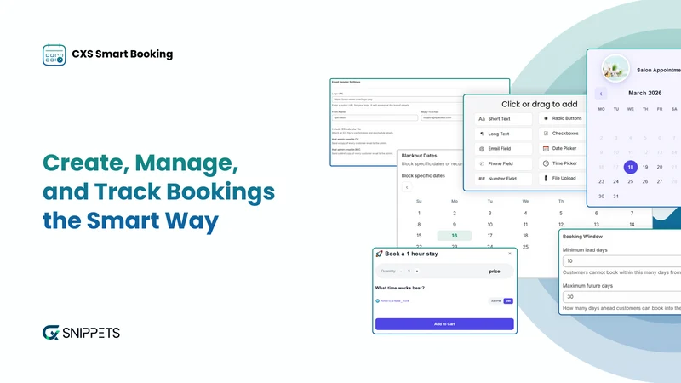
Task: Click the Add admin email in CC option
Action: [x=346, y=139]
